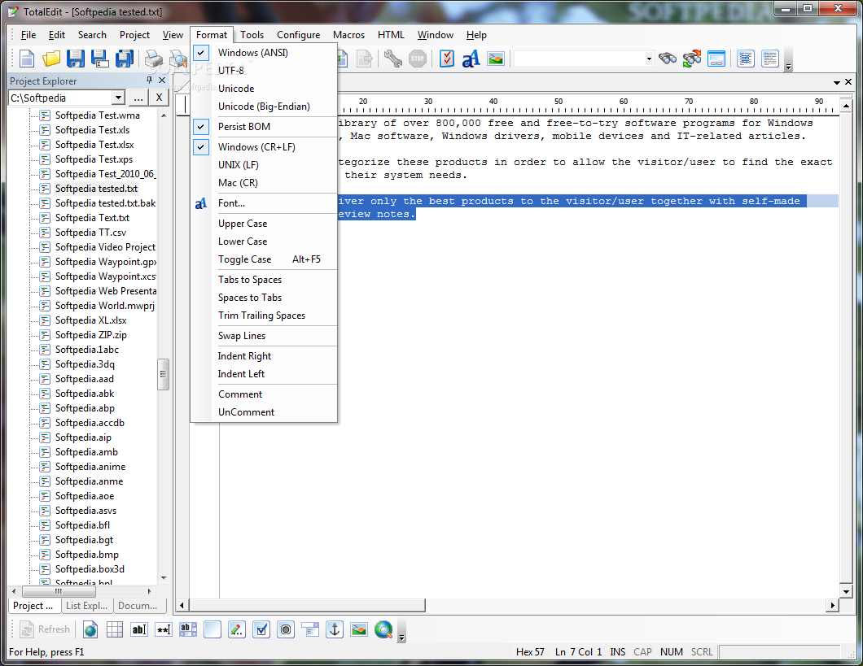Viewport: 863px width, 666px height.
Task: Click the picture icon in top toolbar
Action: pyautogui.click(x=495, y=59)
